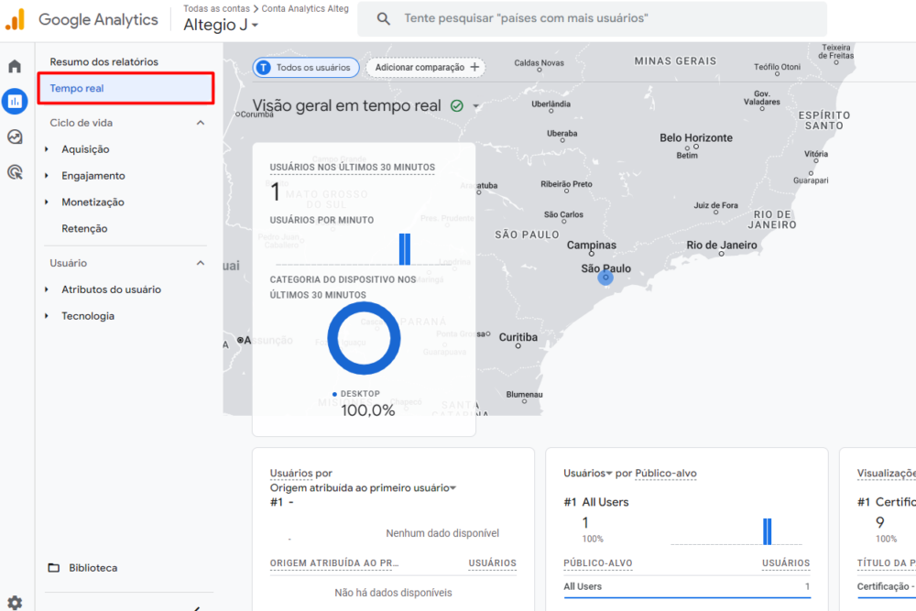
Task: Collapse the Ciclo de vida section
Action: point(201,123)
